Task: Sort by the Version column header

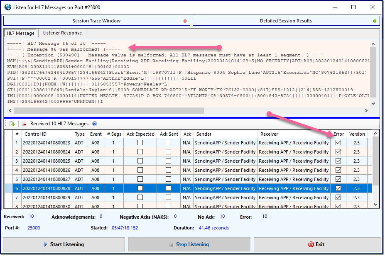Action: 357,134
